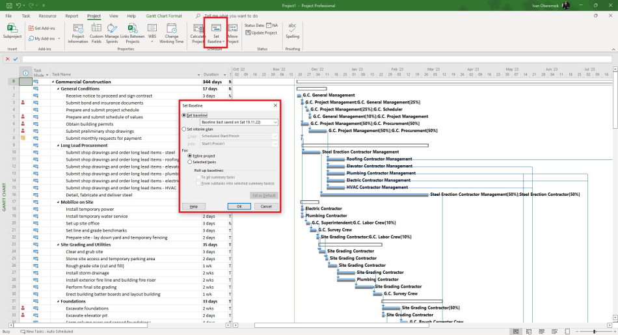This screenshot has width=618, height=335.
Task: Click the search magnifier icon
Action: click(198, 16)
